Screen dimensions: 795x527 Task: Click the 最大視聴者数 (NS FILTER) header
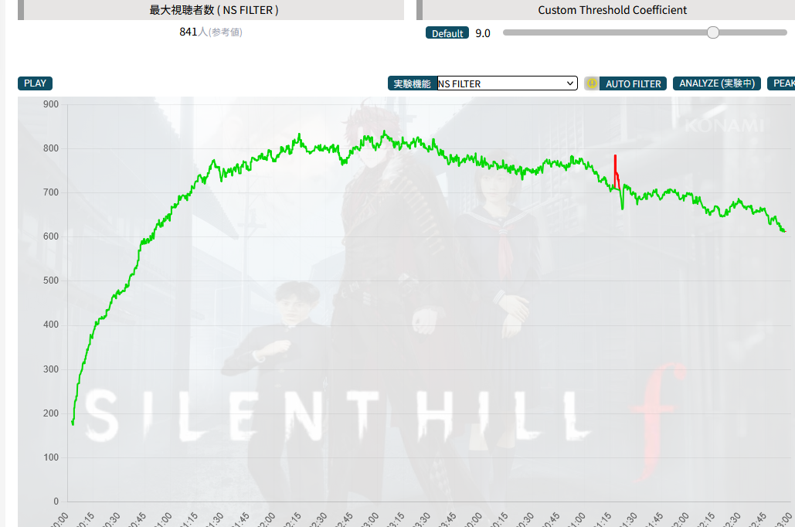coord(213,10)
